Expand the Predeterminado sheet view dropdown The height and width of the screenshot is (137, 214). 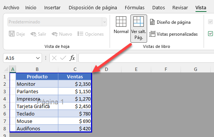(104, 22)
